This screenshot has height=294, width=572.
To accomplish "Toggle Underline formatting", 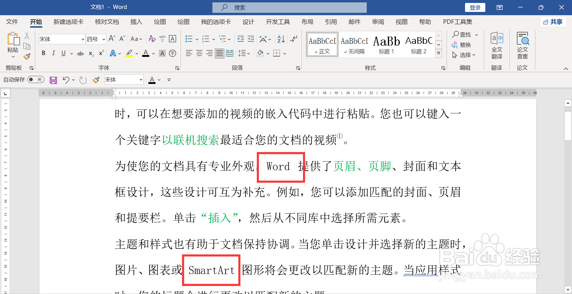I will click(63, 53).
